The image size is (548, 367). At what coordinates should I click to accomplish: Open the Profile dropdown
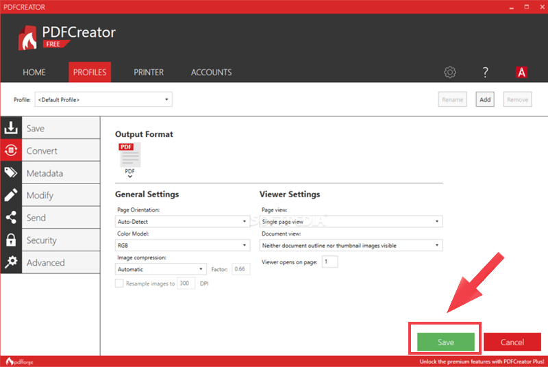tap(103, 99)
